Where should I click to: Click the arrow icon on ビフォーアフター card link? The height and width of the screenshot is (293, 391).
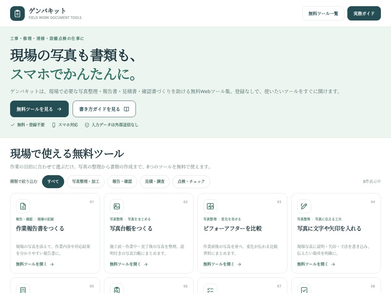point(239,264)
